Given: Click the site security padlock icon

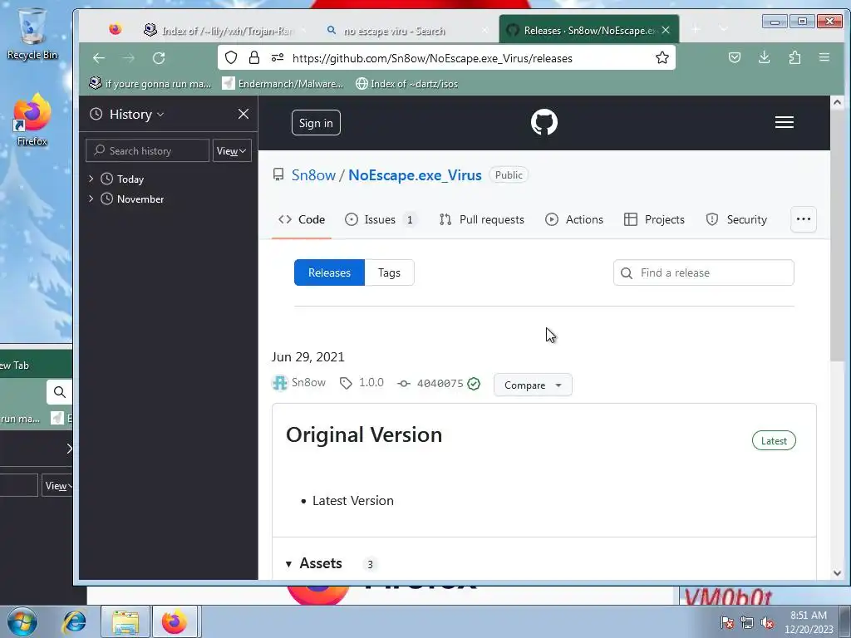Looking at the screenshot, I should (254, 57).
